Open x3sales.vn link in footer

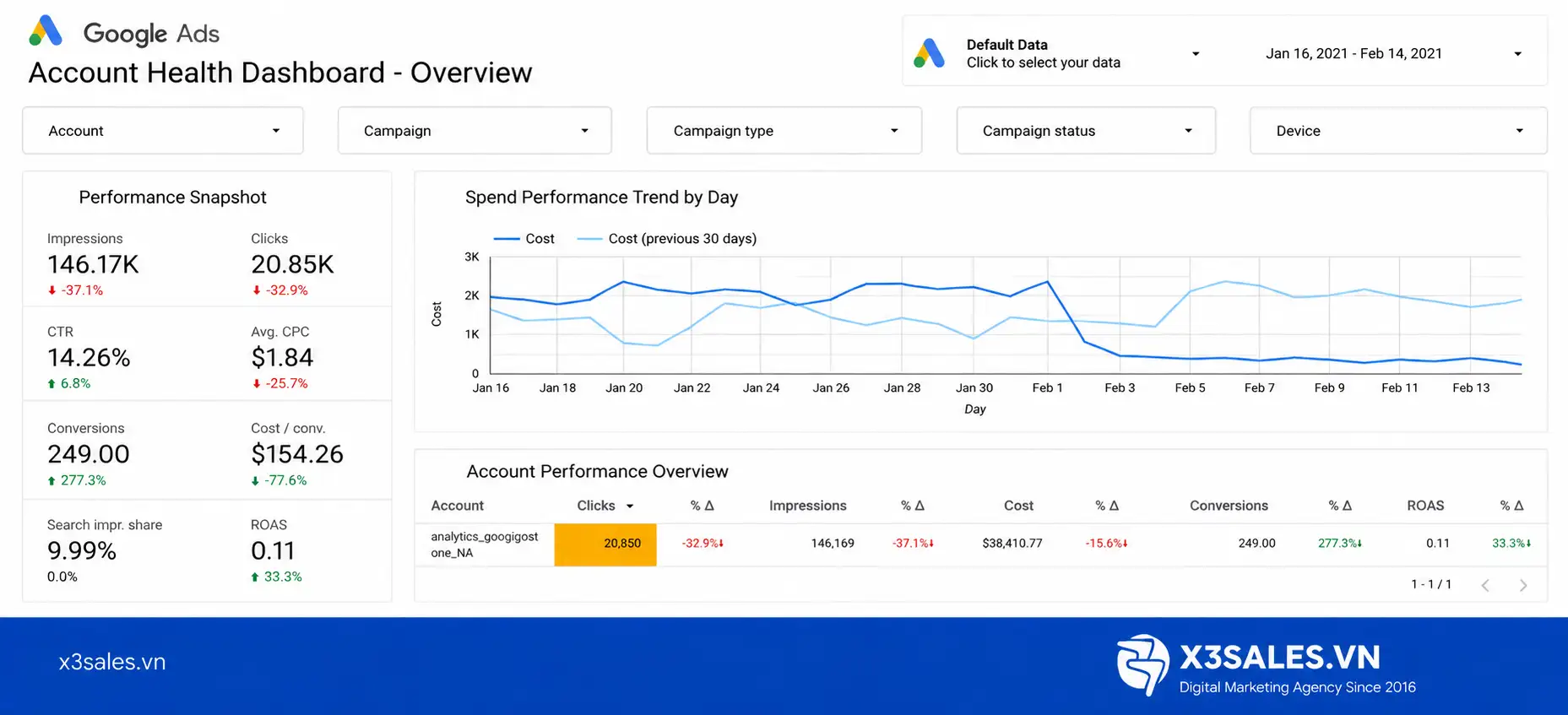coord(112,662)
